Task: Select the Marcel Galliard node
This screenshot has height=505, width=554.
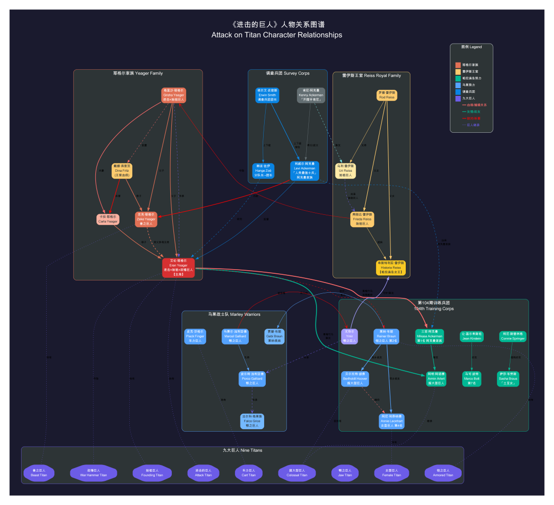Action: coord(235,336)
